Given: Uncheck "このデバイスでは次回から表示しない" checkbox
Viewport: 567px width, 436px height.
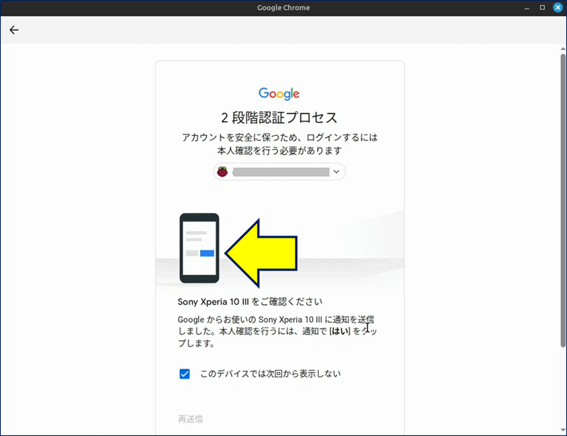Looking at the screenshot, I should tap(184, 374).
